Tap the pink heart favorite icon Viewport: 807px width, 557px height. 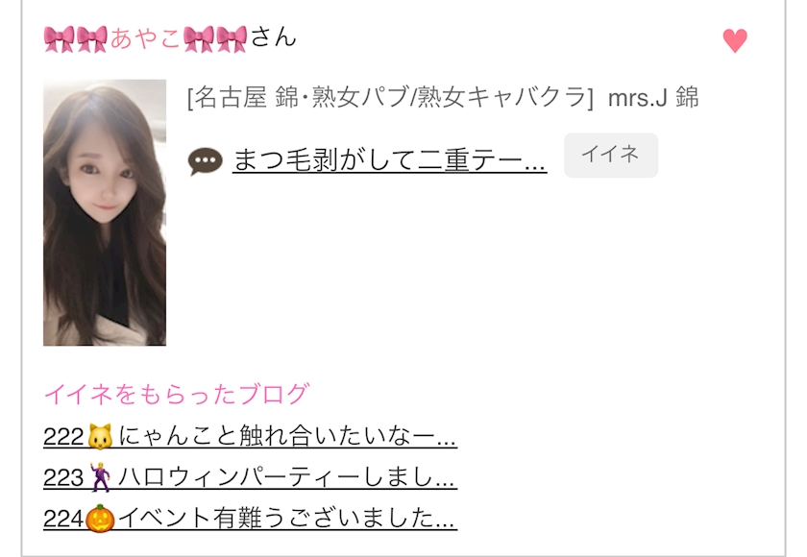[735, 40]
